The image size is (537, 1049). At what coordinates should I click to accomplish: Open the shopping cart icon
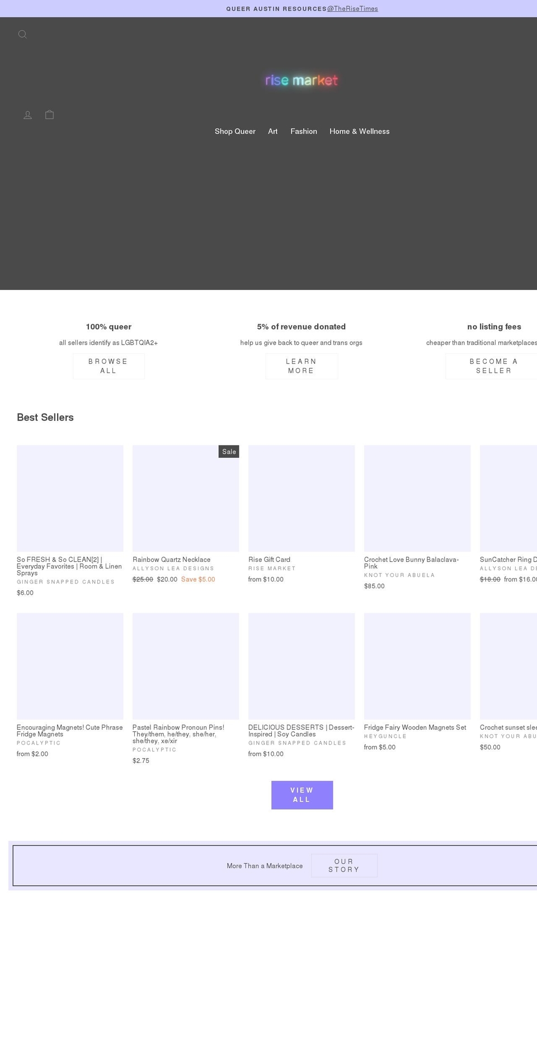(49, 114)
